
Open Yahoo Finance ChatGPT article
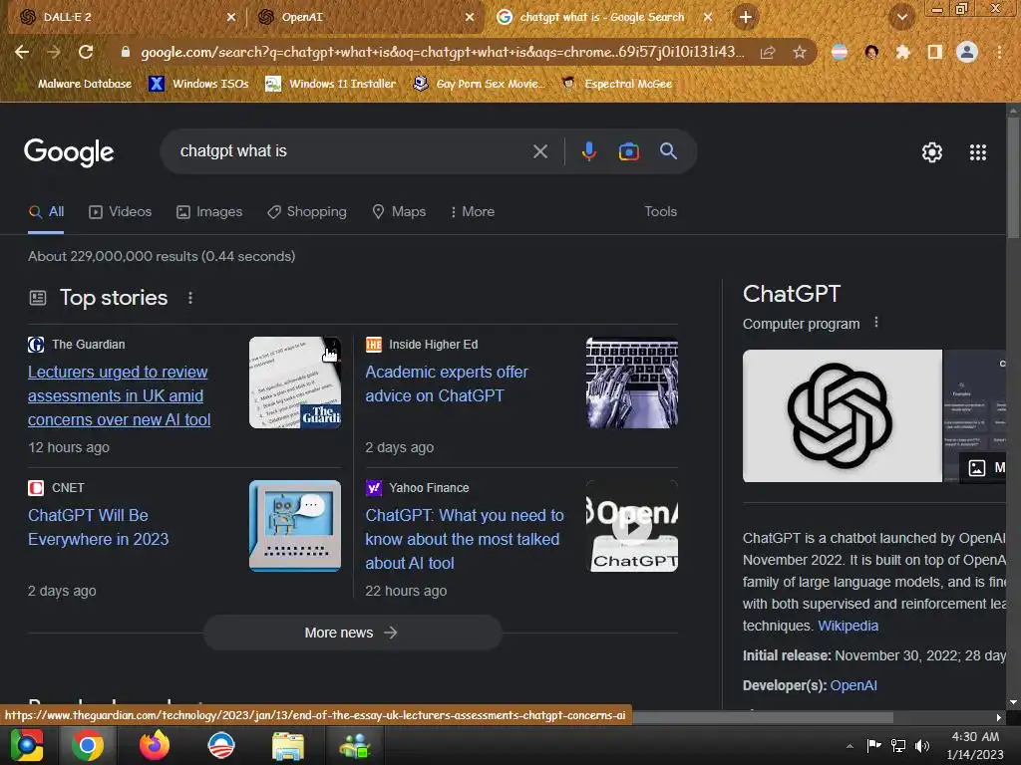tap(465, 539)
